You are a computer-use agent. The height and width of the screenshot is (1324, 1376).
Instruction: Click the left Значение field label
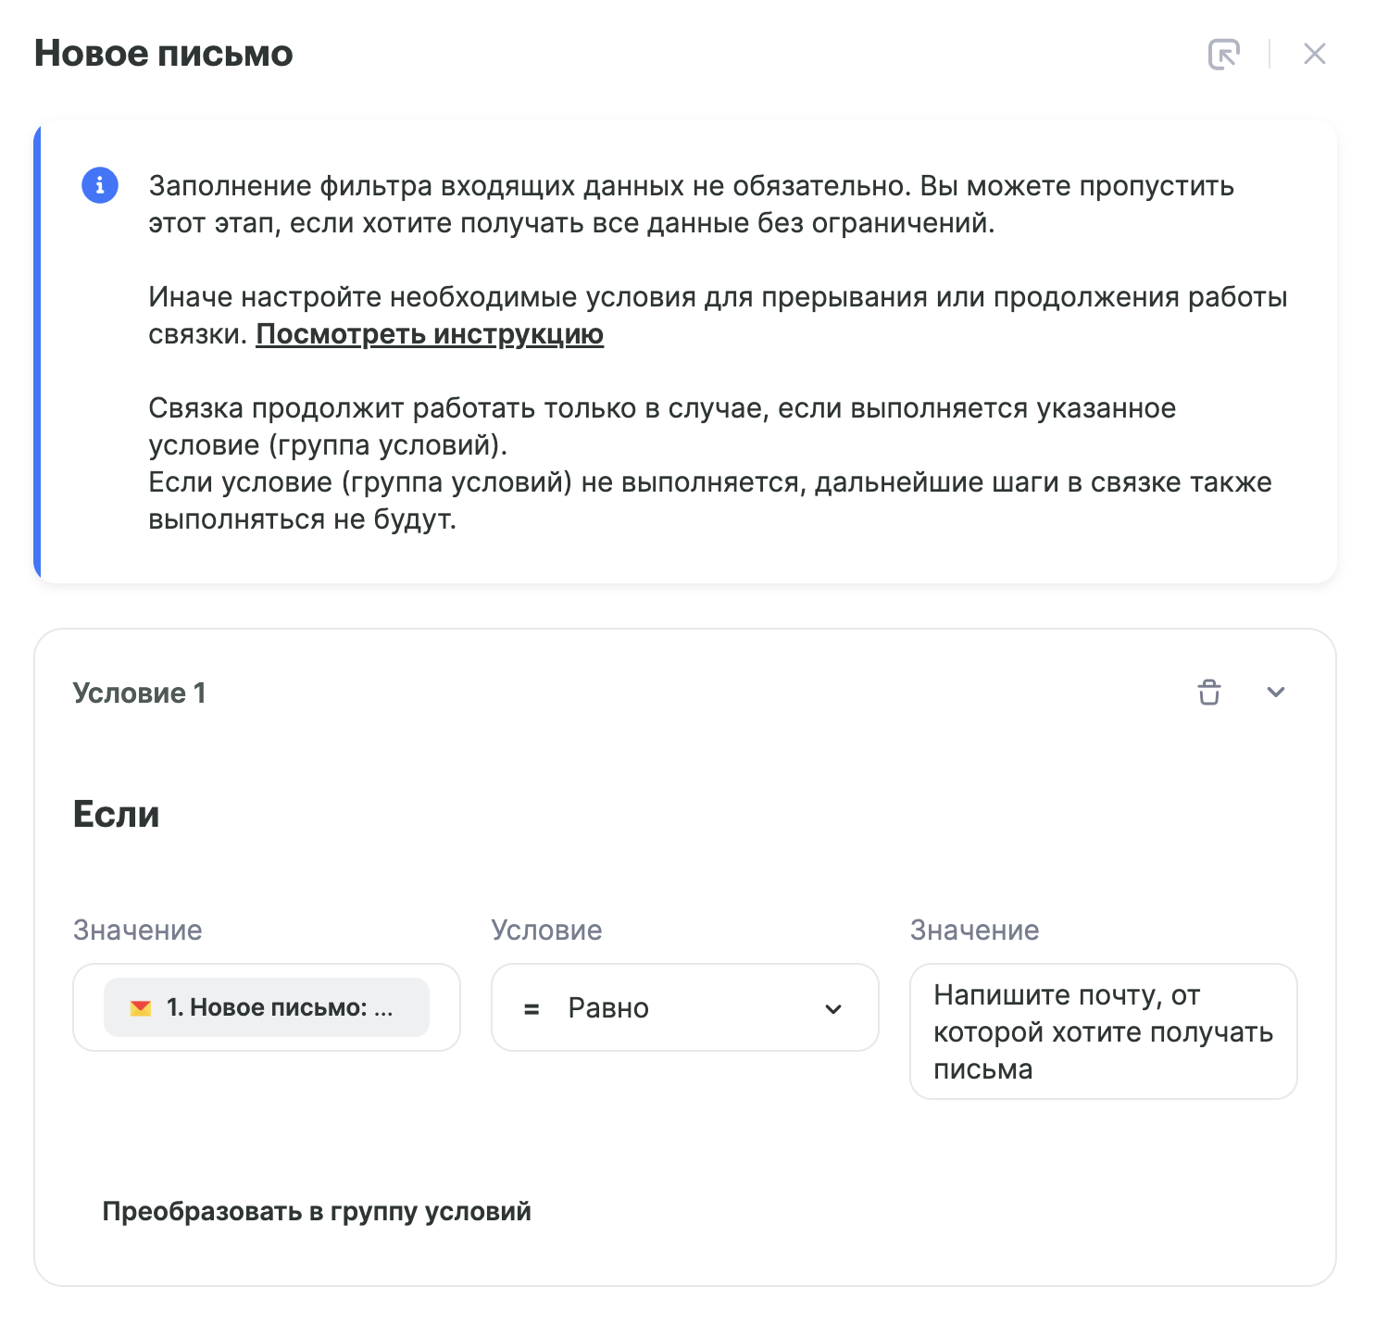137,930
